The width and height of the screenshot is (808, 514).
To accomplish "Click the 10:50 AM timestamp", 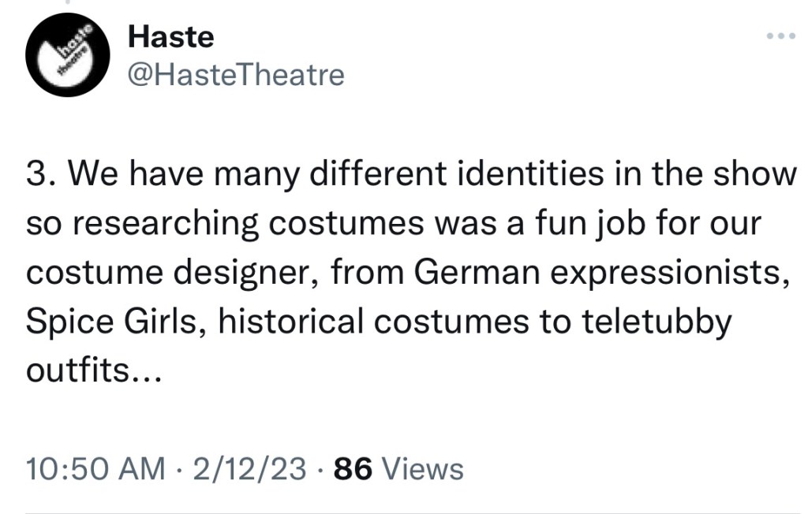I will [95, 469].
